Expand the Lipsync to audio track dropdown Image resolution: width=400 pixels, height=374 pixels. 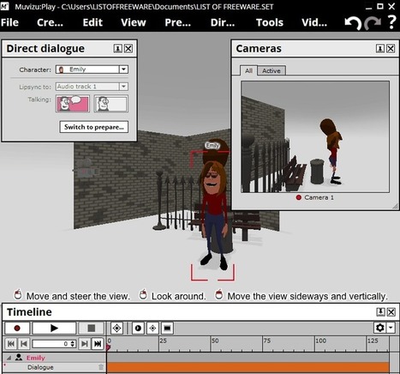click(x=92, y=87)
